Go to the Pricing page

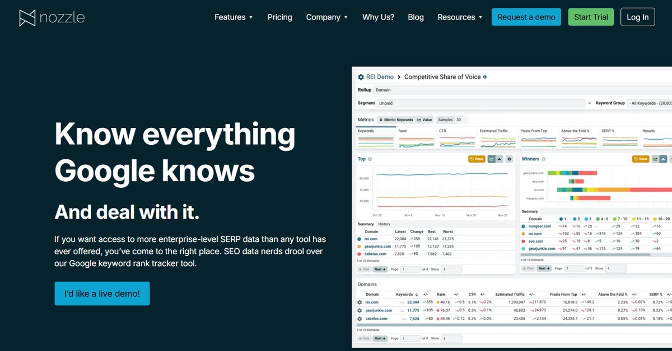(x=279, y=17)
